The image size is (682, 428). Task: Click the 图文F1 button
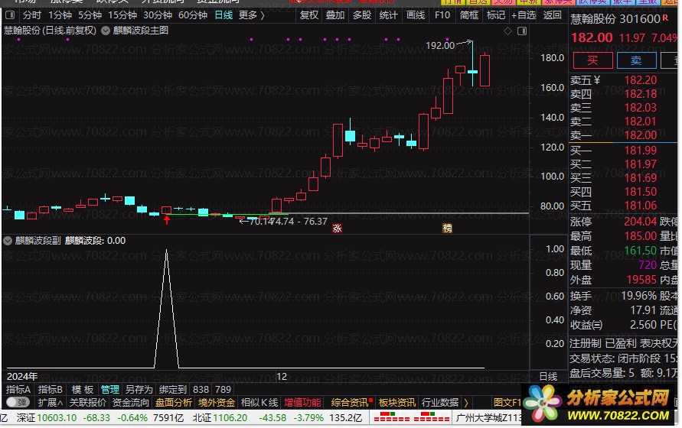tap(507, 402)
